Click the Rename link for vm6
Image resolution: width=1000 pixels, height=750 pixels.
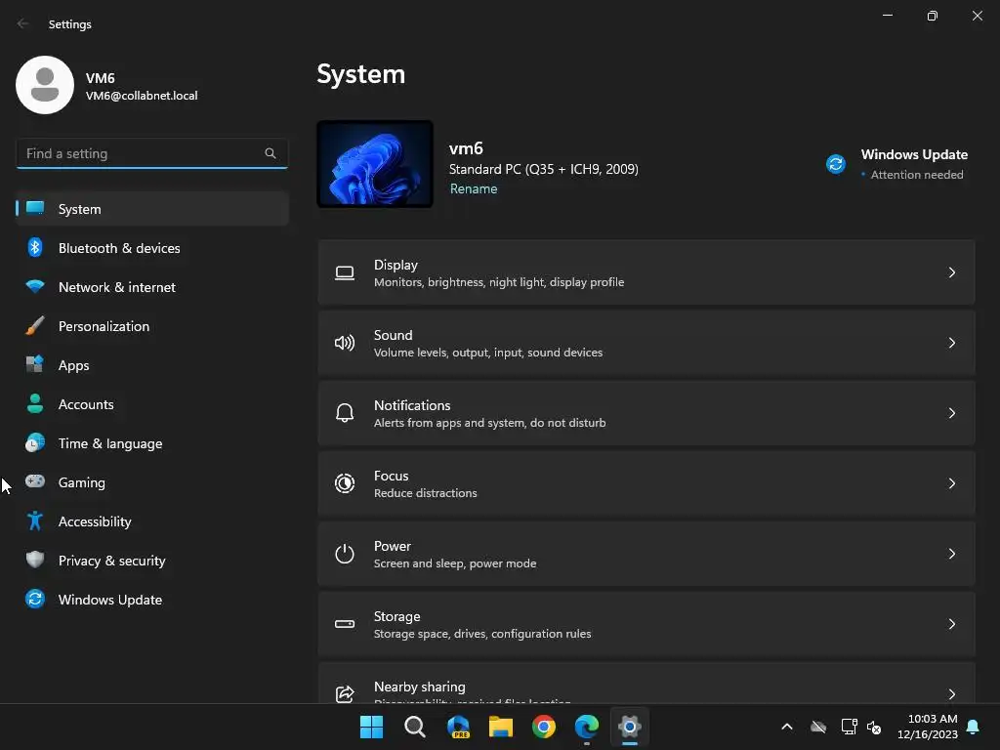click(x=474, y=188)
